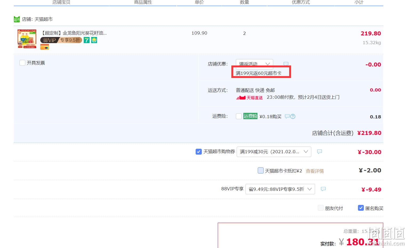Click the credit card icon under product title
The width and height of the screenshot is (407, 248).
45,47
